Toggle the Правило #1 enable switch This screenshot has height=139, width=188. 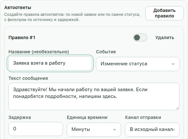[x=140, y=37]
